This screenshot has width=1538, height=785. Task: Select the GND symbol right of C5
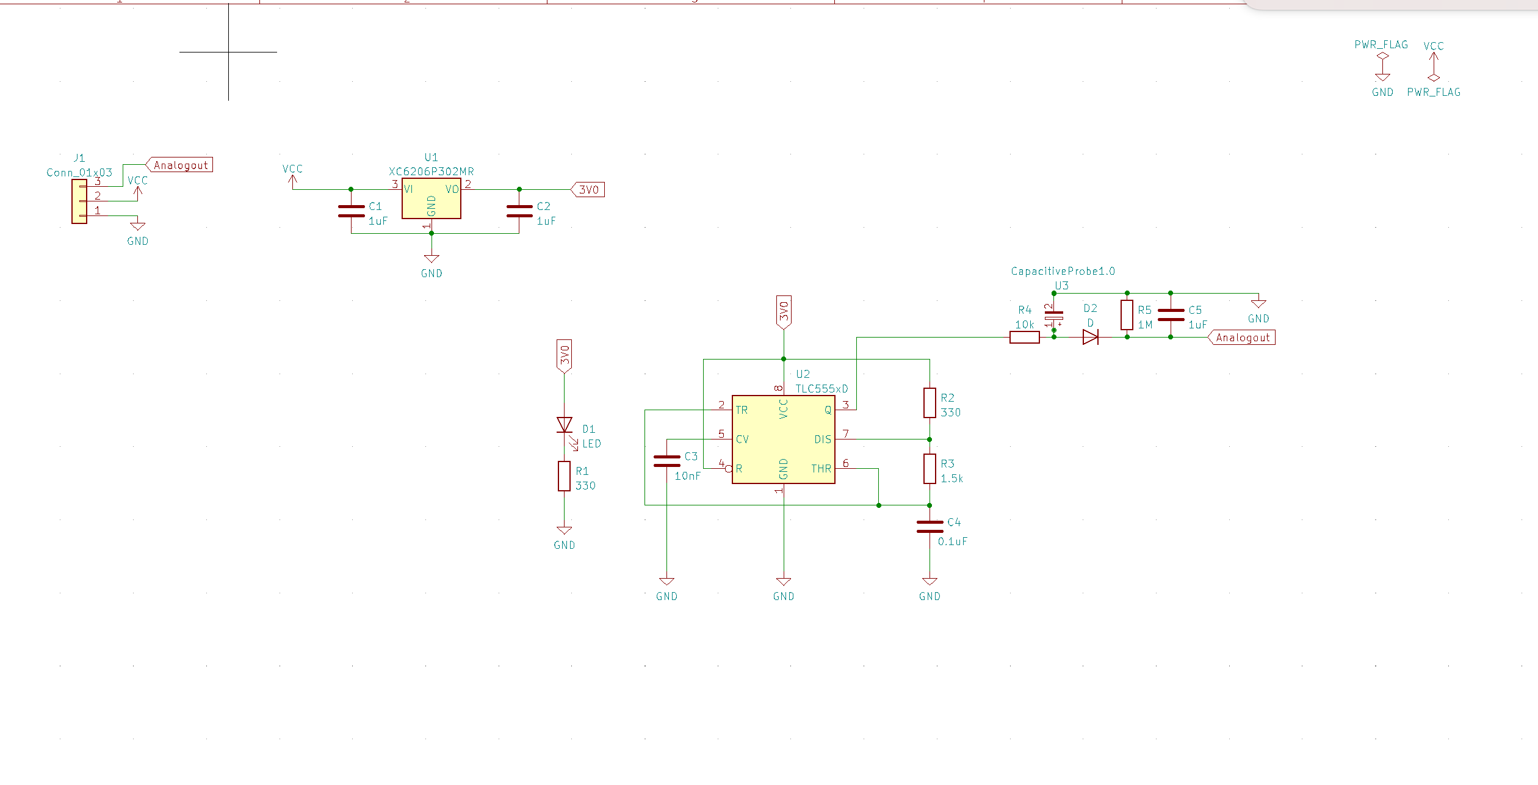1258,303
